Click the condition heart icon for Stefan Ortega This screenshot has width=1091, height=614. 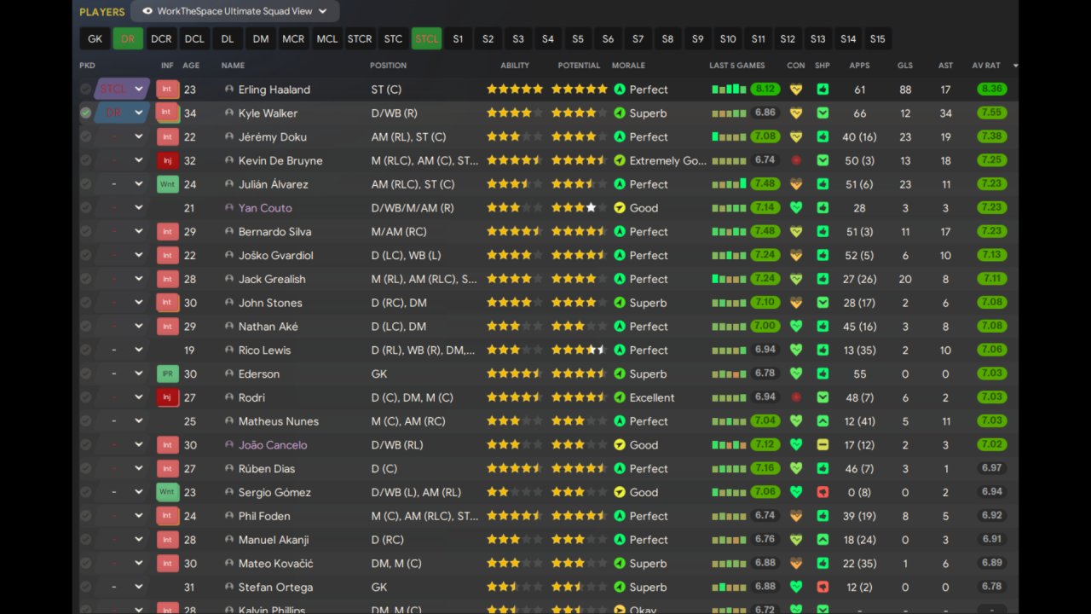click(x=796, y=587)
